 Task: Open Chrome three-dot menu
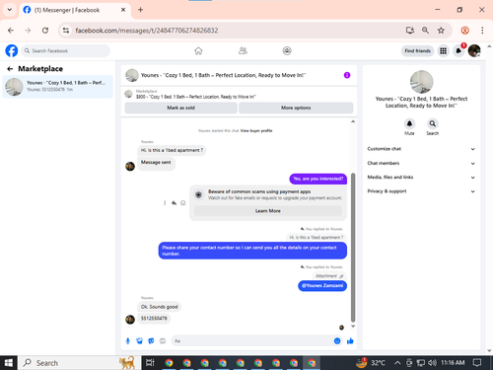[x=482, y=31]
